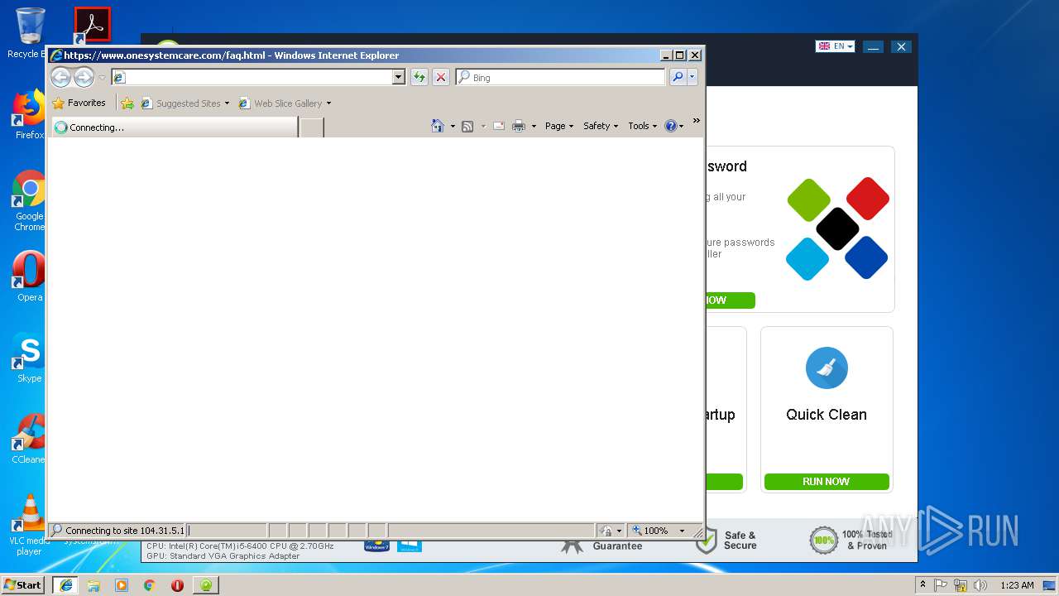Open the search provider options dropdown
The width and height of the screenshot is (1059, 596).
(692, 77)
